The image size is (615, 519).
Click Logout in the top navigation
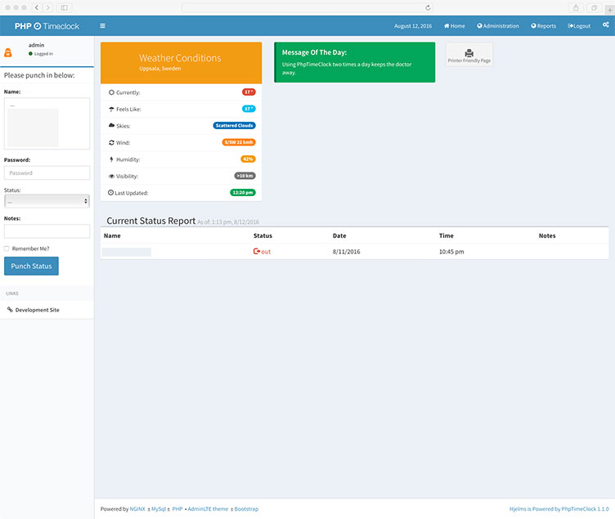579,25
